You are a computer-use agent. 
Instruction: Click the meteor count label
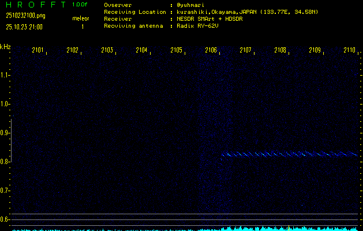(x=81, y=18)
